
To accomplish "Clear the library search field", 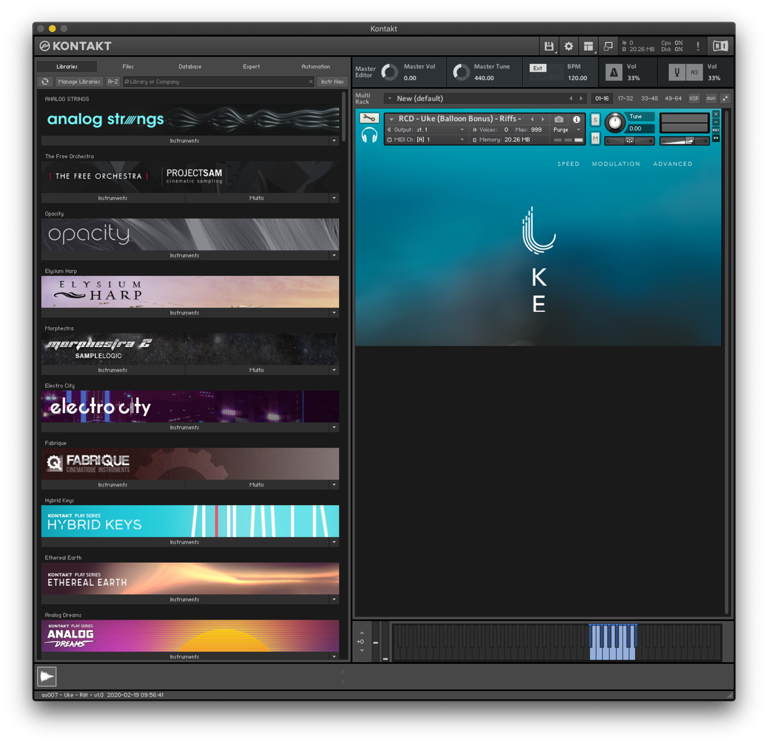I will [311, 82].
